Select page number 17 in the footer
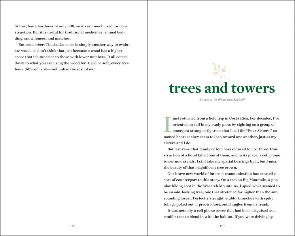 coord(221,226)
